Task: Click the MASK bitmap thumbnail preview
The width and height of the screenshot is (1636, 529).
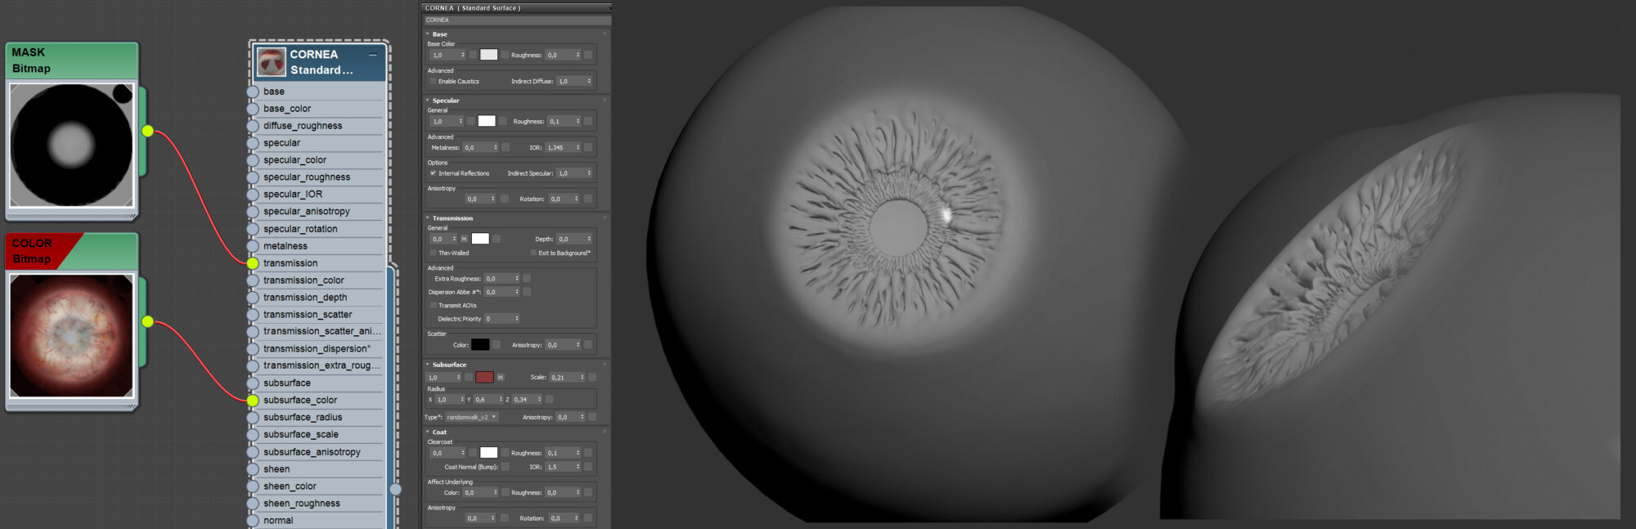Action: click(x=72, y=146)
